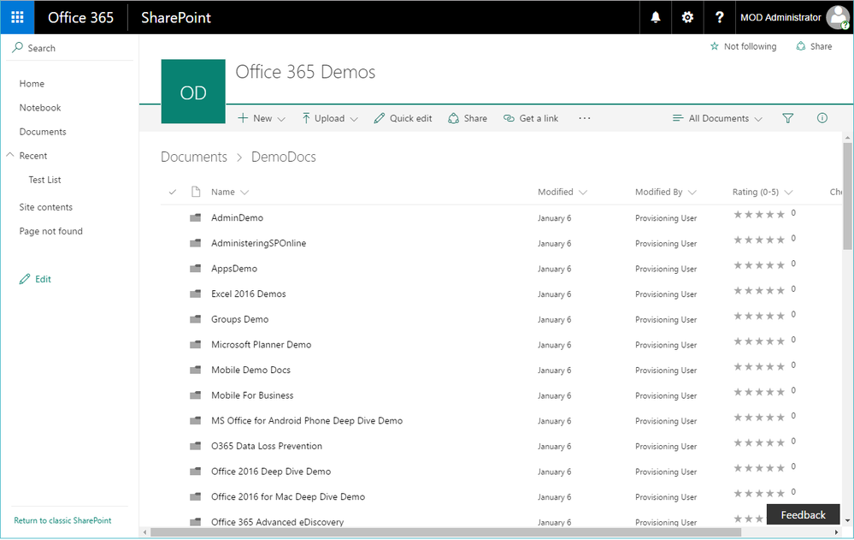Click the file type column icon
Image resolution: width=854 pixels, height=540 pixels.
pos(196,192)
